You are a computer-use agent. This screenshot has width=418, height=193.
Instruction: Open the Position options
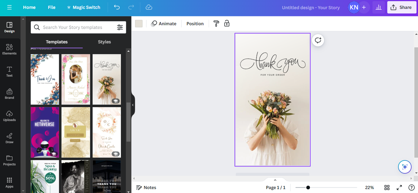point(195,23)
